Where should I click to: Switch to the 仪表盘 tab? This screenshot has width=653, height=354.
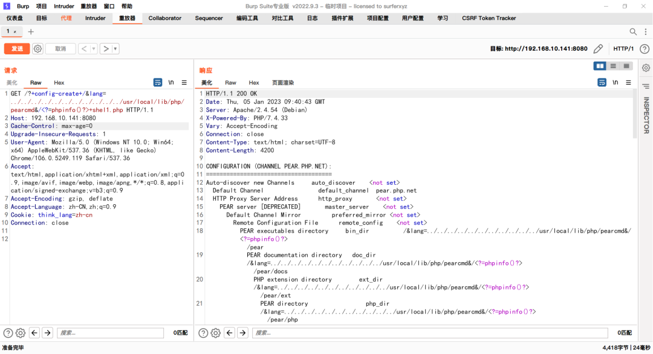click(x=15, y=18)
